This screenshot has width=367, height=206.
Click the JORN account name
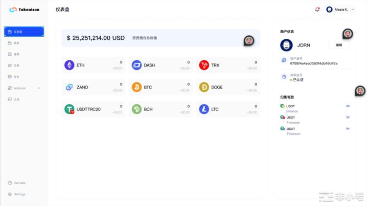tap(304, 45)
